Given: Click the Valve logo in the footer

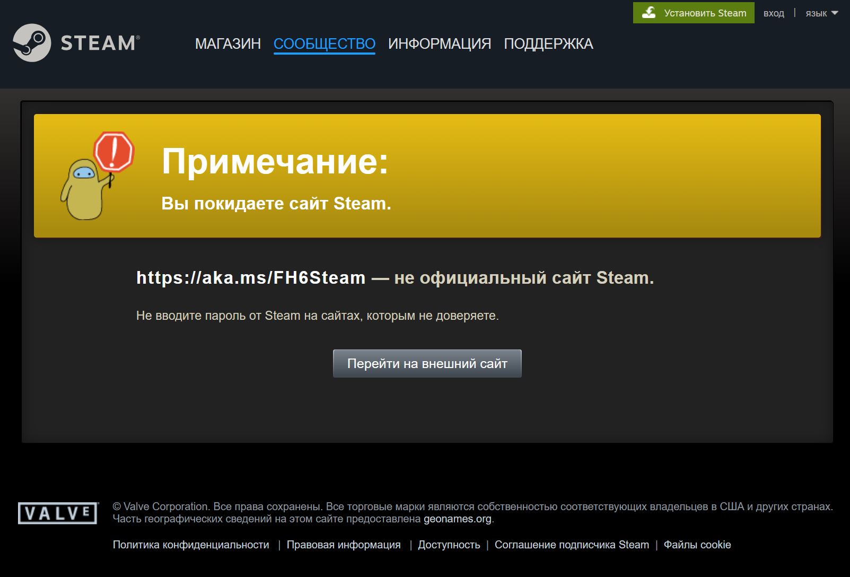Looking at the screenshot, I should click(58, 513).
